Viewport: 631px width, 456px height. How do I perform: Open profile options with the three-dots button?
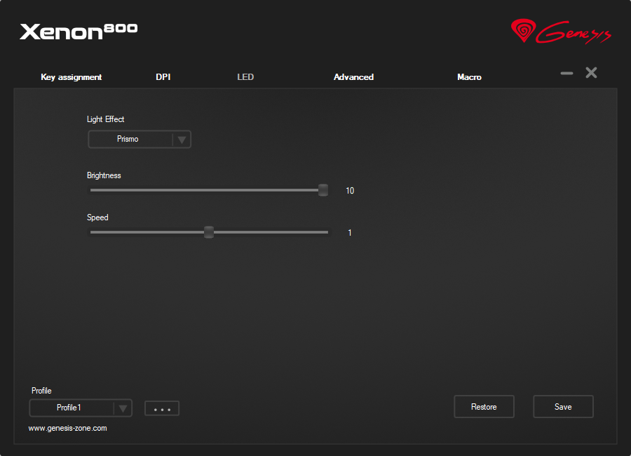click(162, 408)
